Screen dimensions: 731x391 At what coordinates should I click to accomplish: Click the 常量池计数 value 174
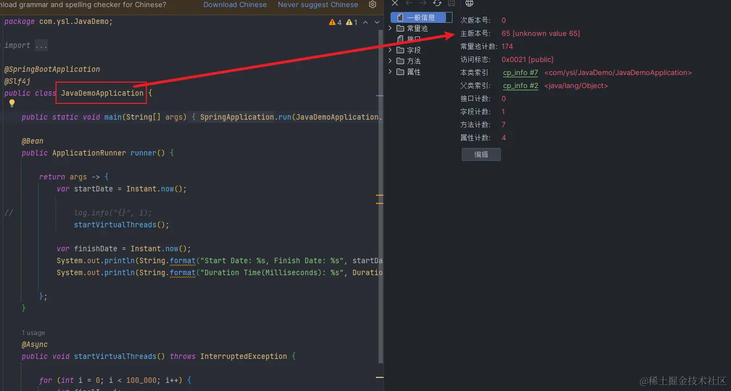[x=507, y=46]
